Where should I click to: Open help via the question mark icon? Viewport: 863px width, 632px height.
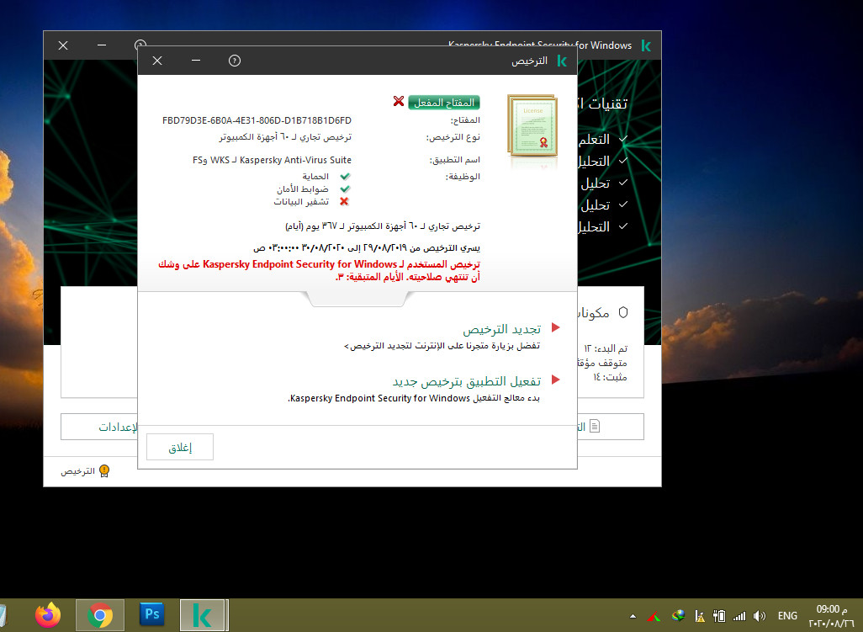235,61
